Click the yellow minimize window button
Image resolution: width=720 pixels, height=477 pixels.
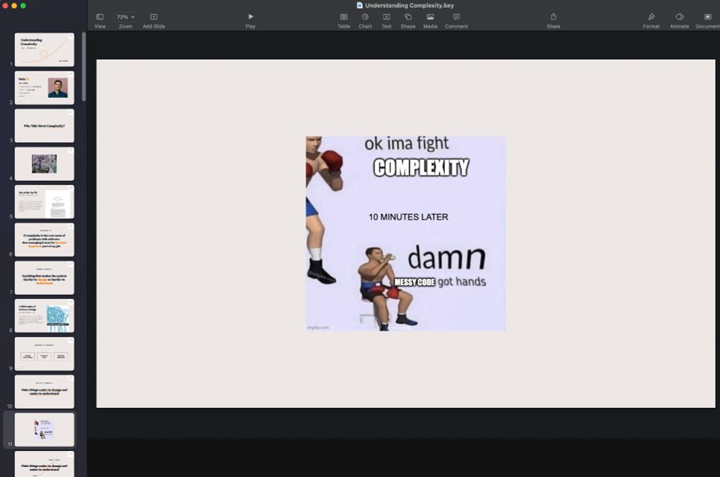(x=14, y=6)
